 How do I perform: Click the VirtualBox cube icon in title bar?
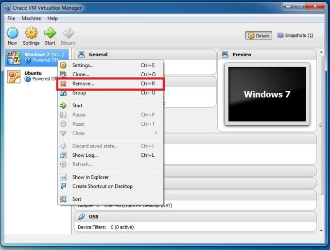pos(7,8)
